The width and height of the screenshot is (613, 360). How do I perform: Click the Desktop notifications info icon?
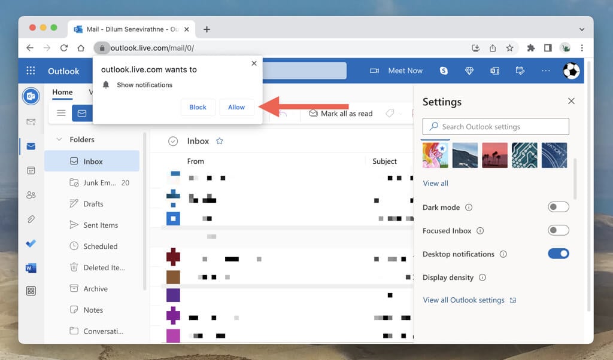(x=503, y=254)
